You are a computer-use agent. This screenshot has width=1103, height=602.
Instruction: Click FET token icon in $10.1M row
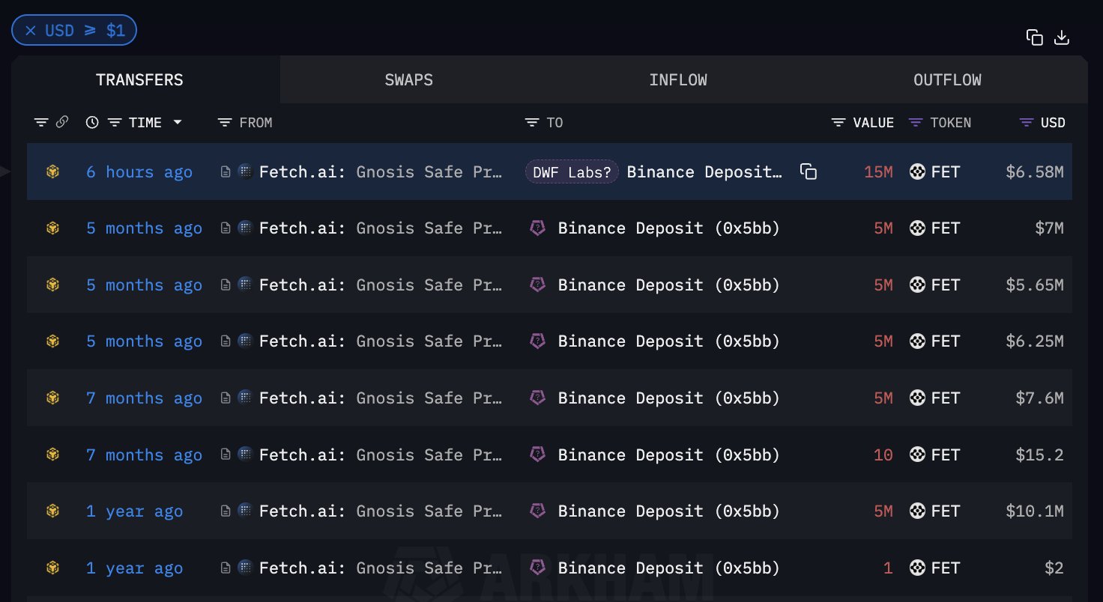click(x=917, y=511)
